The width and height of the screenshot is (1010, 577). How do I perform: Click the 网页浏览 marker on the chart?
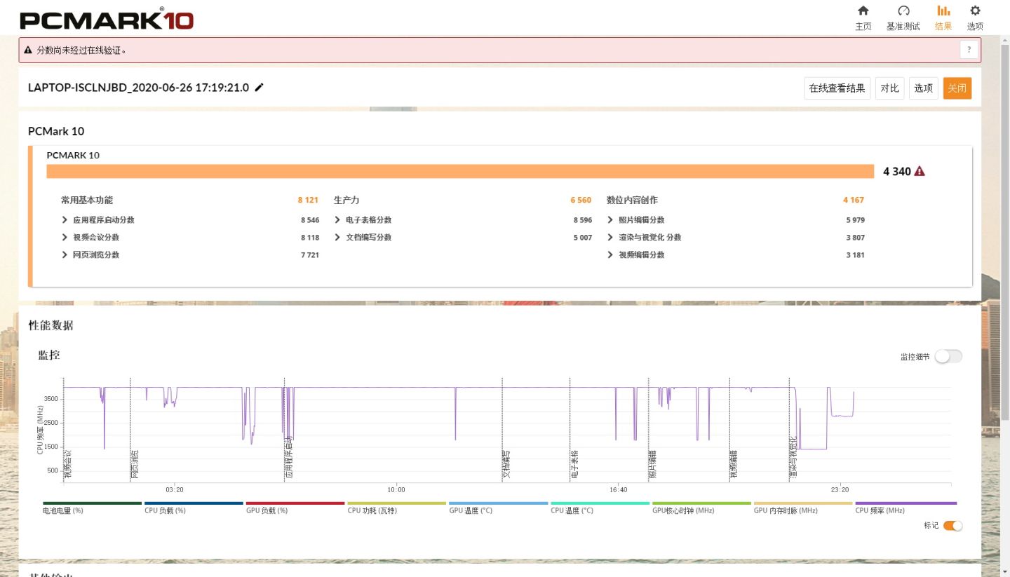coord(135,465)
